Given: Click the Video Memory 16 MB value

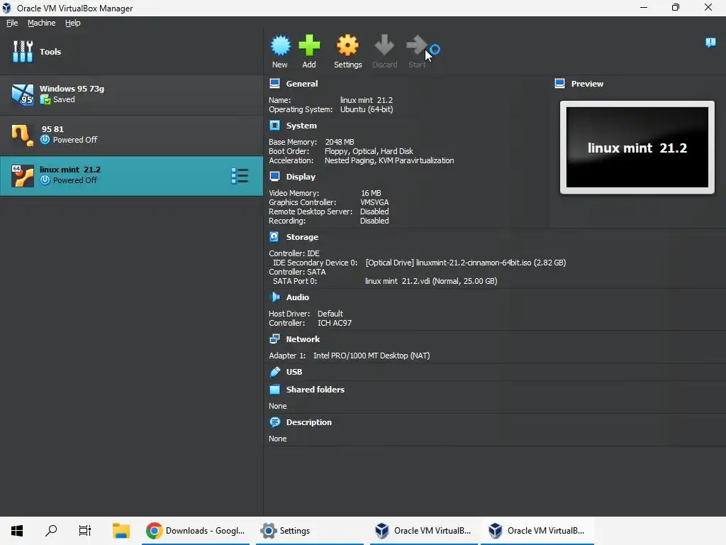Looking at the screenshot, I should [371, 193].
